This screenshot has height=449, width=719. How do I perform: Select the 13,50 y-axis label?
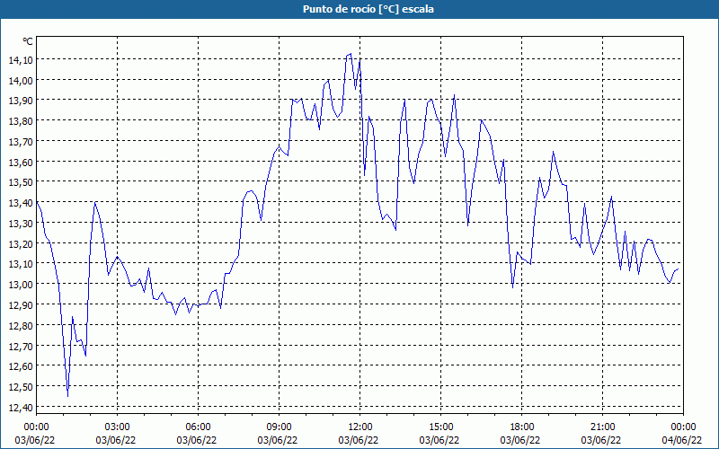[x=21, y=182]
